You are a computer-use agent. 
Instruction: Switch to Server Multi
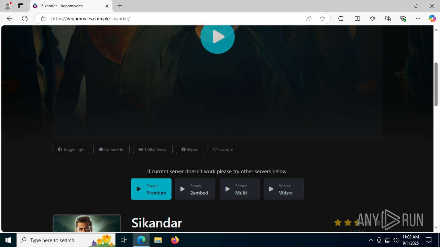tap(240, 189)
